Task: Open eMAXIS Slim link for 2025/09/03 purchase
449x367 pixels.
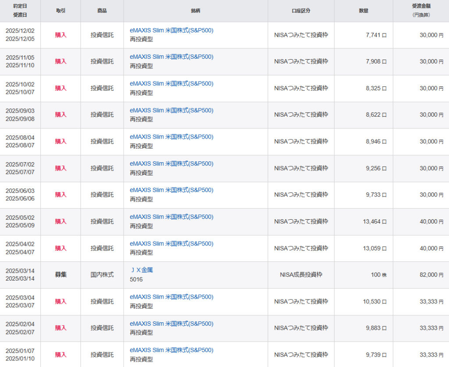Action: click(171, 110)
